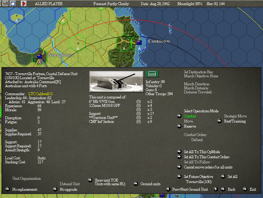Click the Set All To This OpMode text

202,152
